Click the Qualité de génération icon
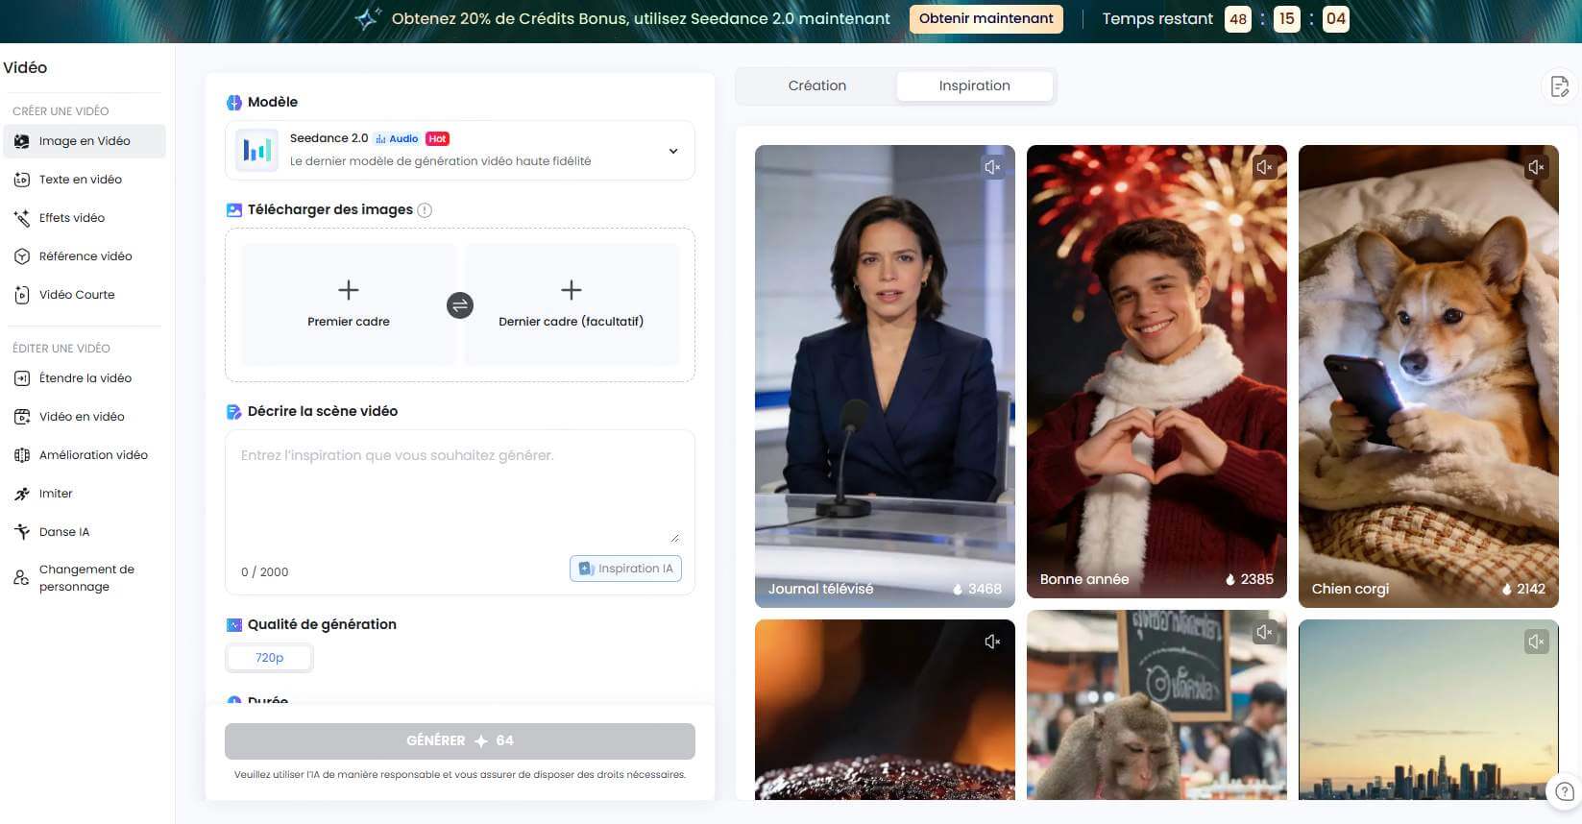This screenshot has height=824, width=1582. (x=233, y=625)
